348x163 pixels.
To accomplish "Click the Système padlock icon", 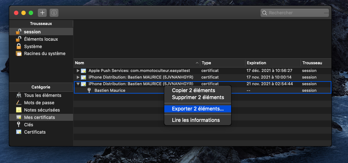I will pos(19,46).
